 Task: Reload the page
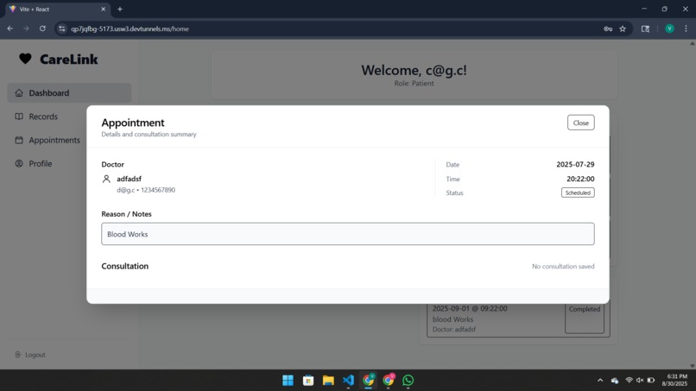point(42,28)
